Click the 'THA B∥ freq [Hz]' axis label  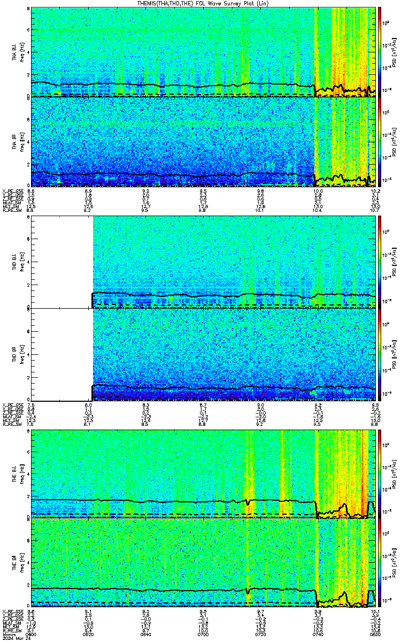coord(18,141)
